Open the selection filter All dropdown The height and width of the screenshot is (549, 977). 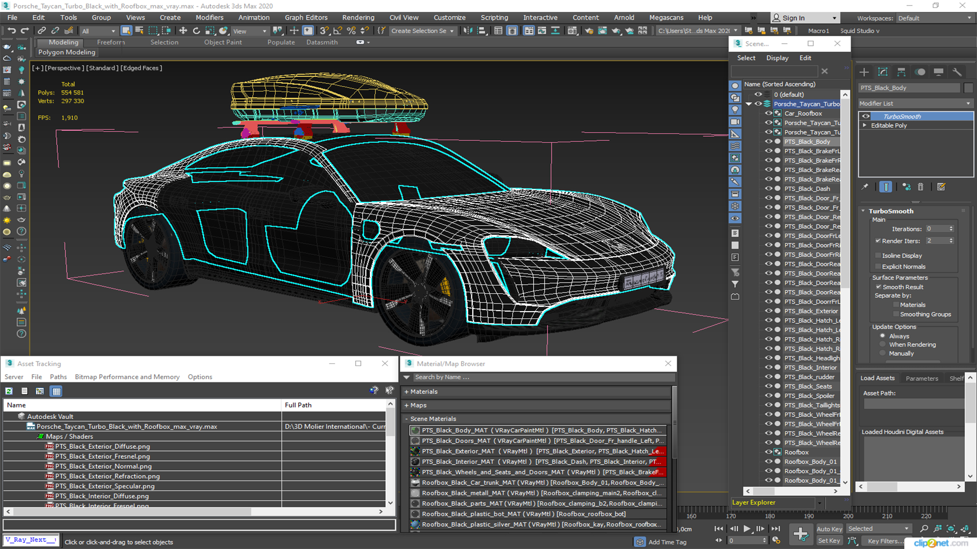click(99, 31)
